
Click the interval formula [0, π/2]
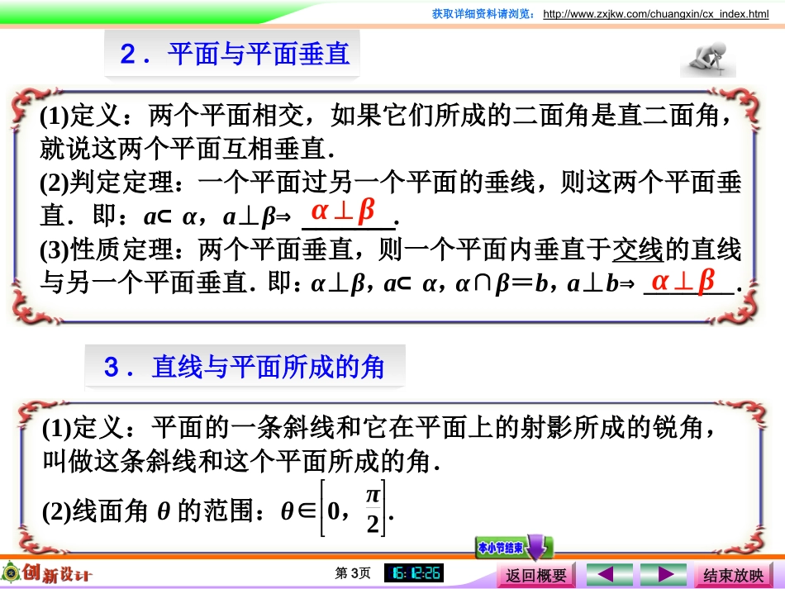(x=354, y=508)
